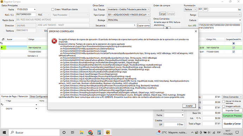This screenshot has width=243, height=136.
Task: Open Task View in the taskbar
Action: coord(73,132)
